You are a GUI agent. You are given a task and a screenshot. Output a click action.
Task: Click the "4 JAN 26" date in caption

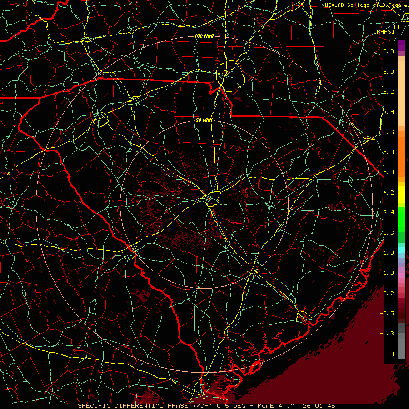pos(294,406)
